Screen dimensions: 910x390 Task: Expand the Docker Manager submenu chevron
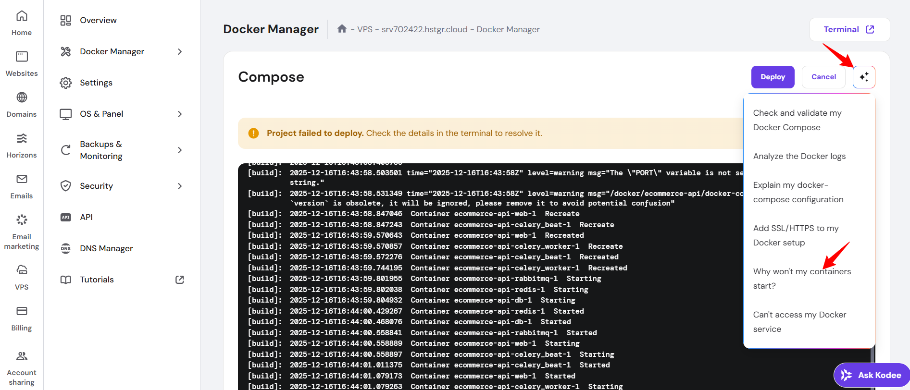[x=180, y=51]
